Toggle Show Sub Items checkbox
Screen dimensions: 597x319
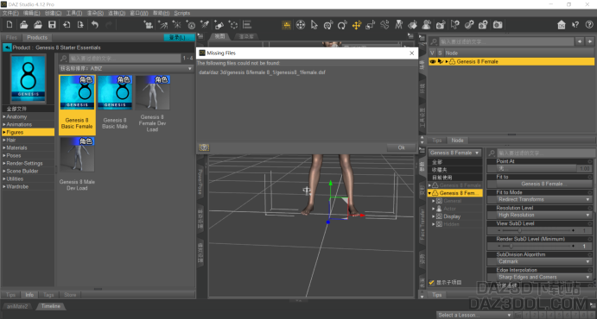point(431,283)
